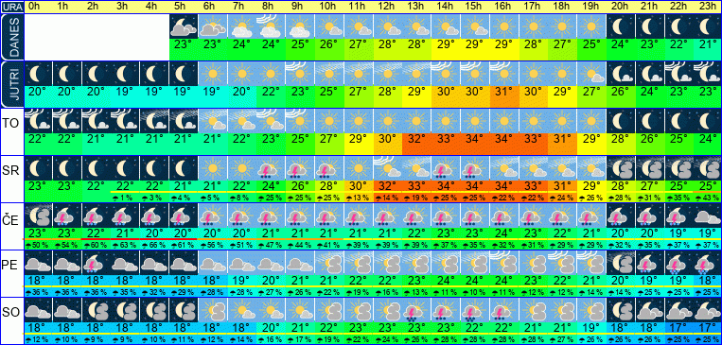Select the SO 13h thunderstorm icon
This screenshot has height=345, width=722.
(x=416, y=310)
